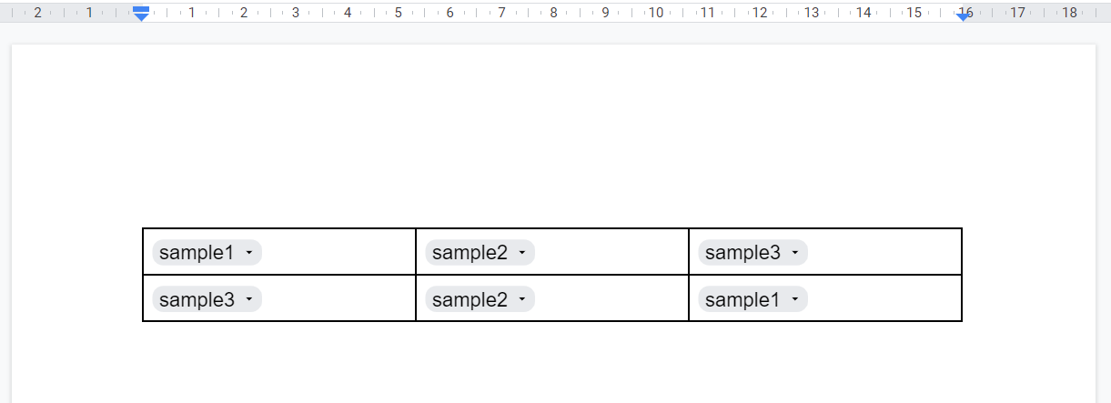Select the left indent triangle marker on the ruler
Screen dimensions: 1111x403
click(x=141, y=17)
